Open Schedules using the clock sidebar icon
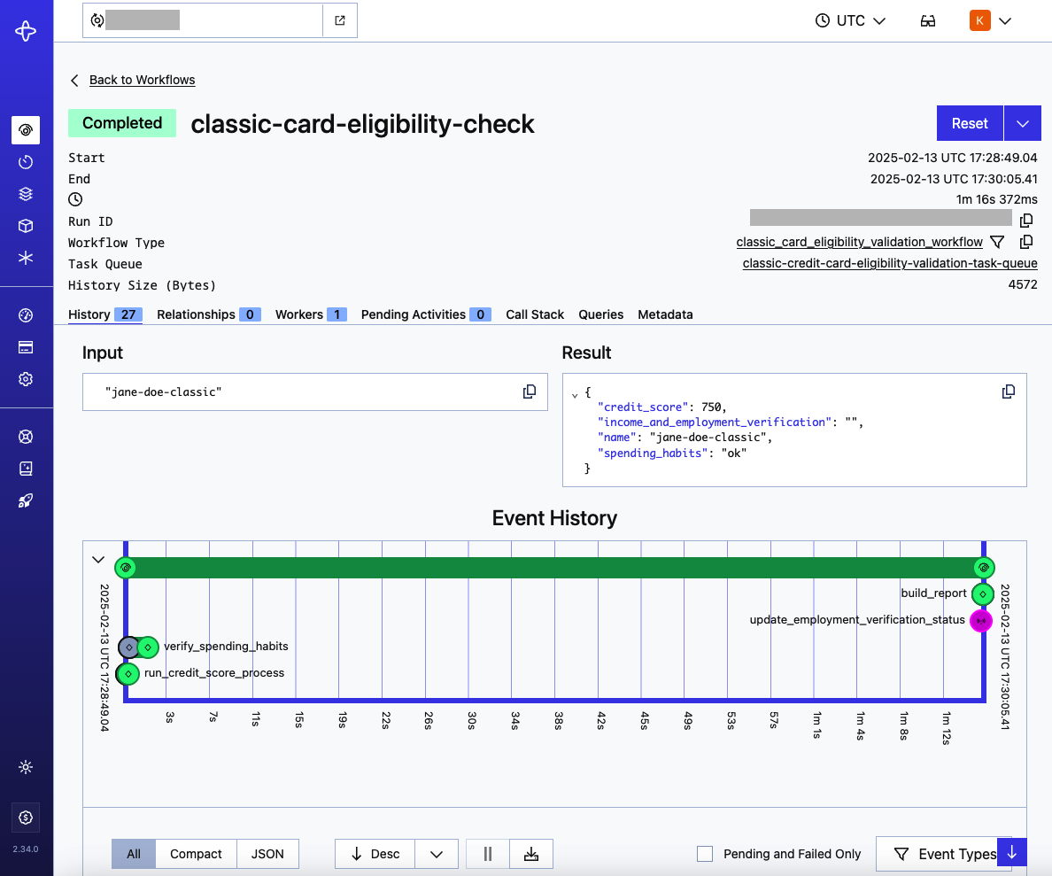The image size is (1052, 876). 26,161
